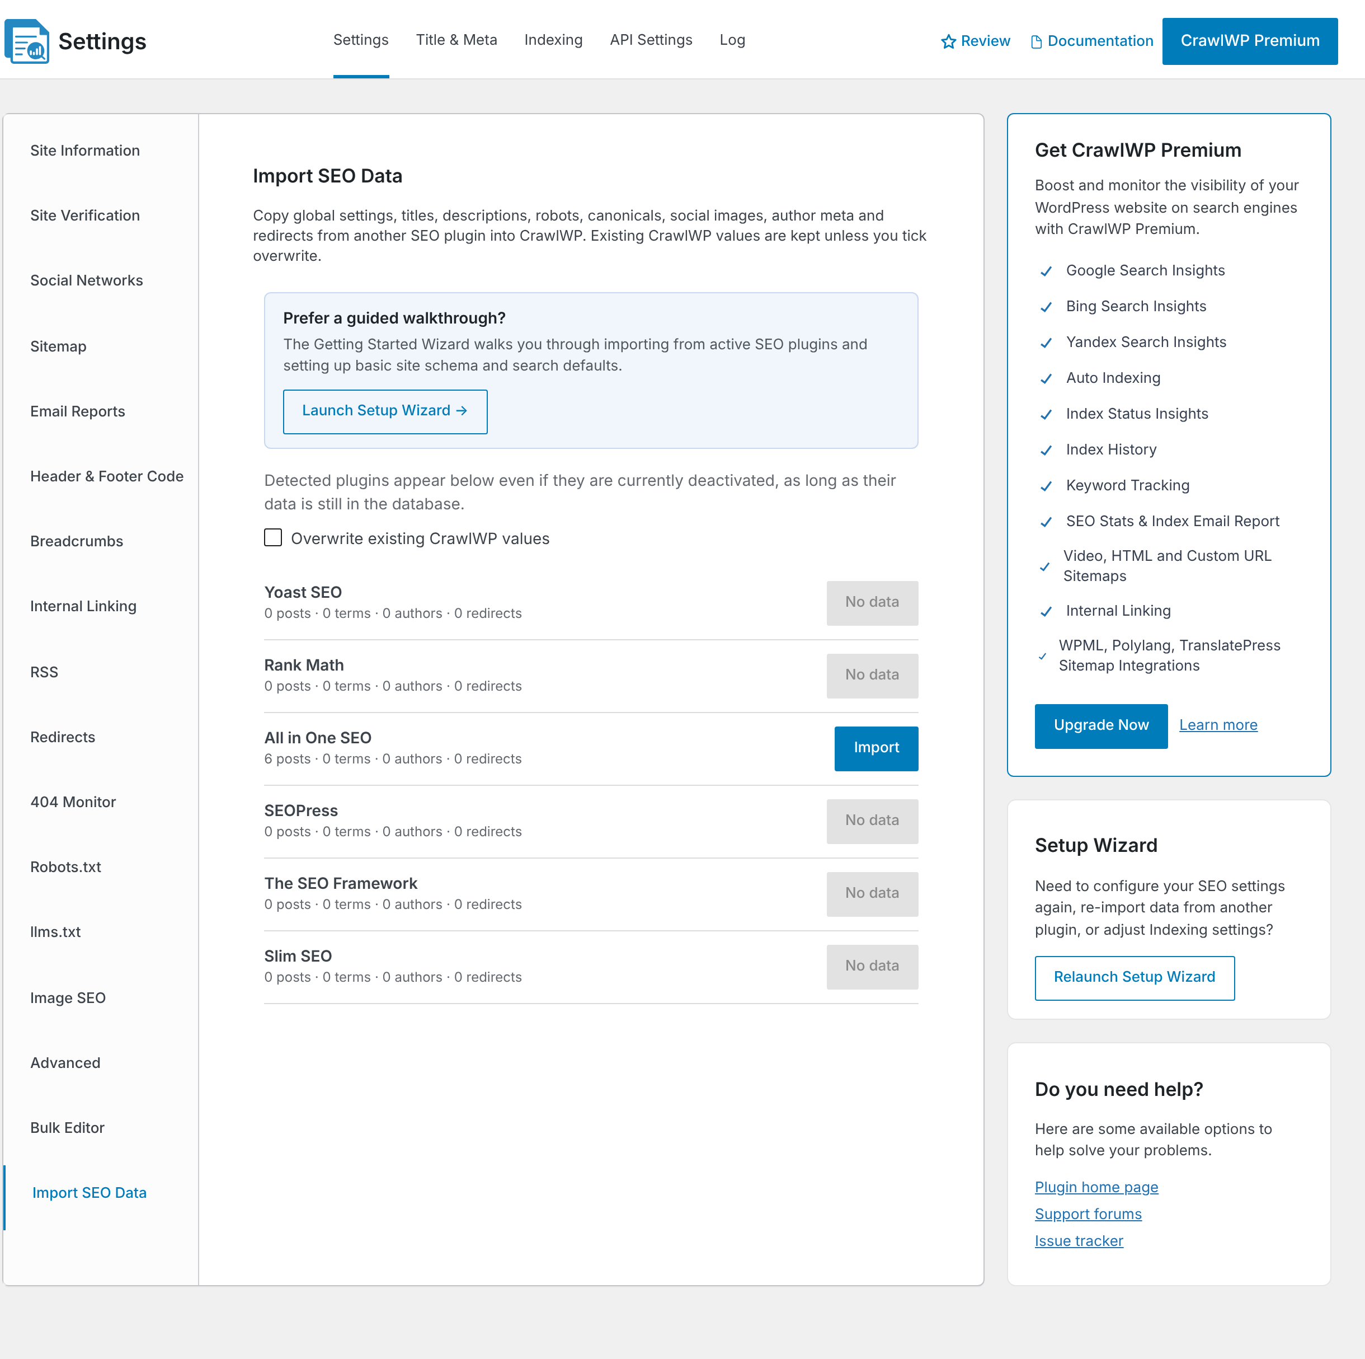Open the Sitemap settings section
This screenshot has width=1365, height=1359.
point(59,346)
